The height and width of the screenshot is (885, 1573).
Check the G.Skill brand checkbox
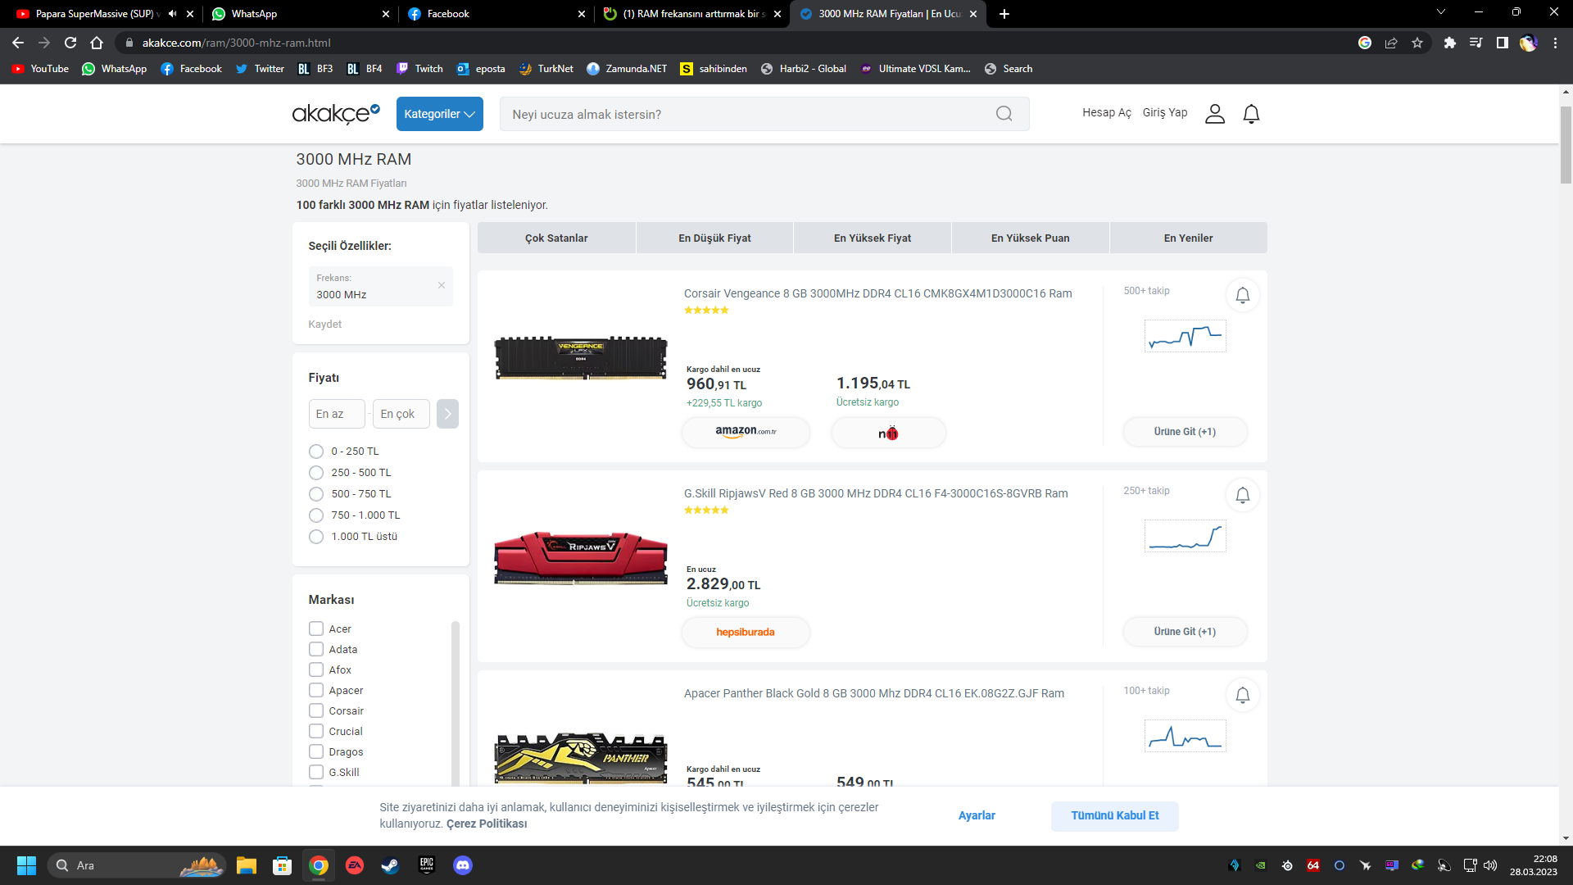316,772
